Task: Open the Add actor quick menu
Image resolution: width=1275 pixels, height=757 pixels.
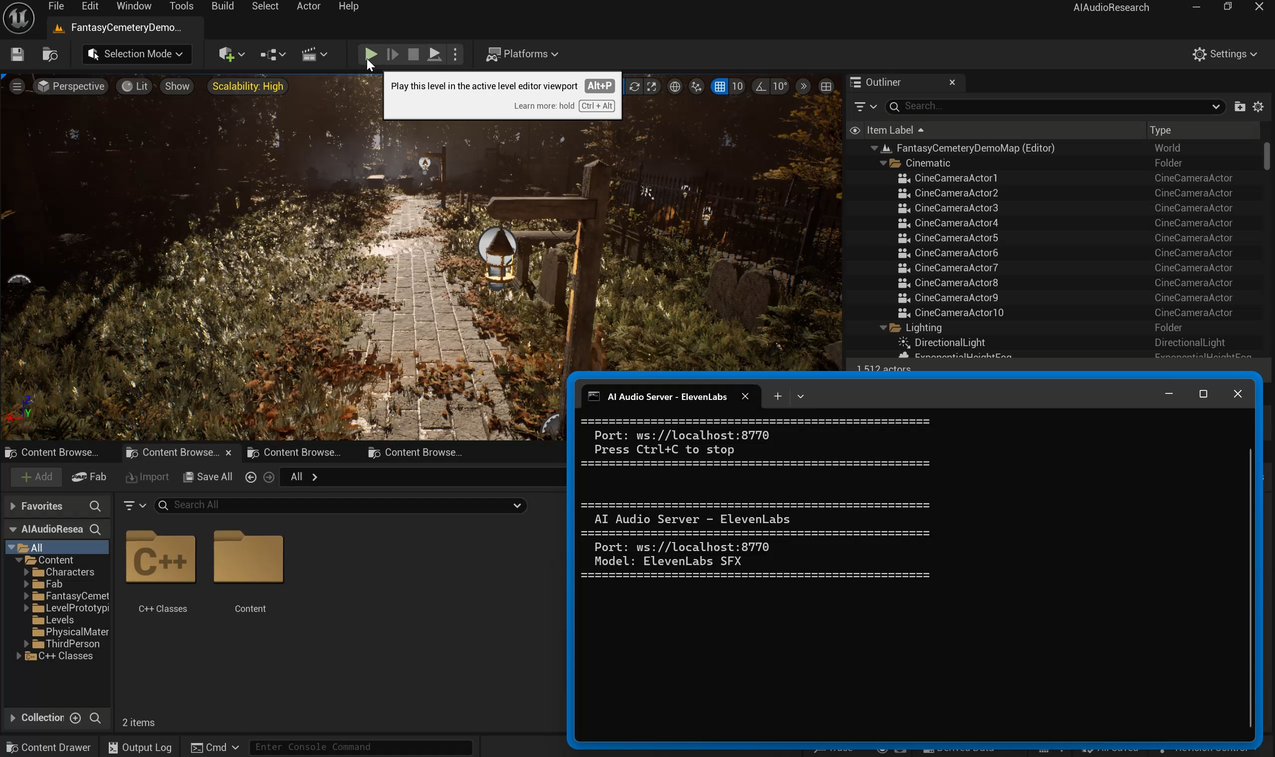Action: click(231, 54)
